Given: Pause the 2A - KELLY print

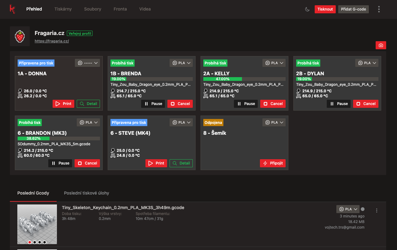Looking at the screenshot, I should click(x=246, y=104).
